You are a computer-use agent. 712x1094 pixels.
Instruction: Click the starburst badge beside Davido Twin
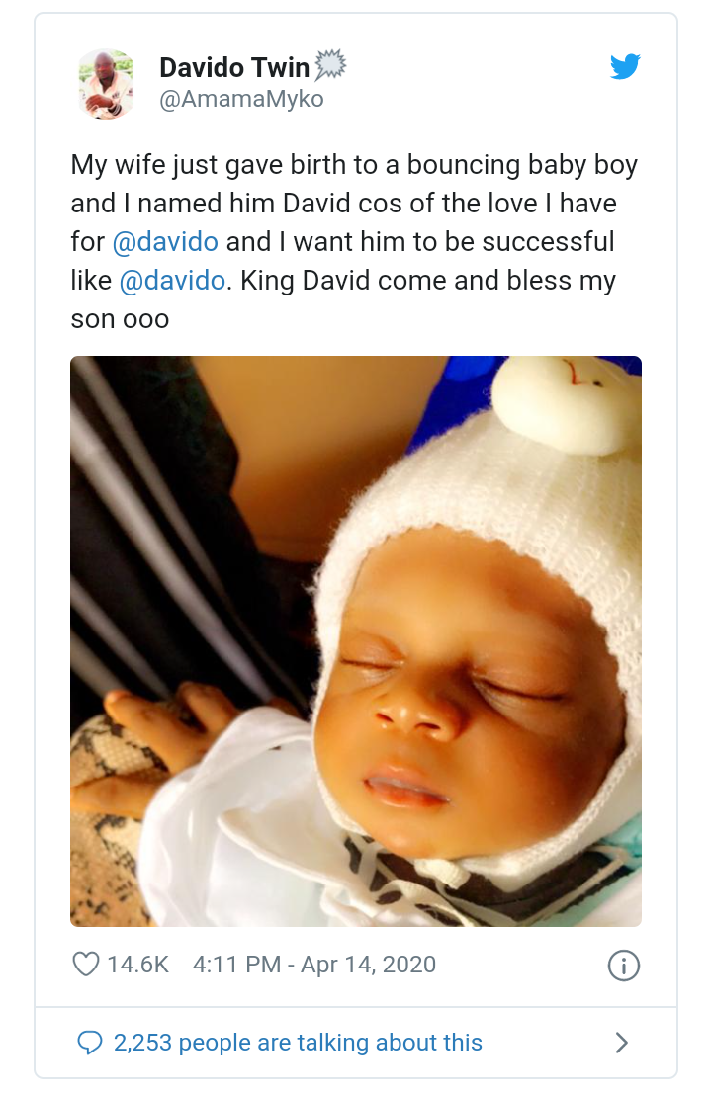(330, 65)
